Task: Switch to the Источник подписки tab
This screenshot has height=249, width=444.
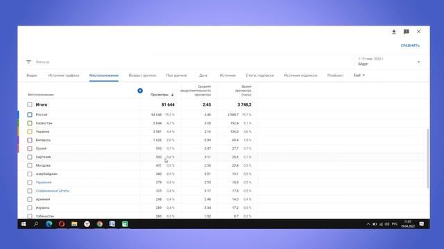Action: click(x=300, y=75)
